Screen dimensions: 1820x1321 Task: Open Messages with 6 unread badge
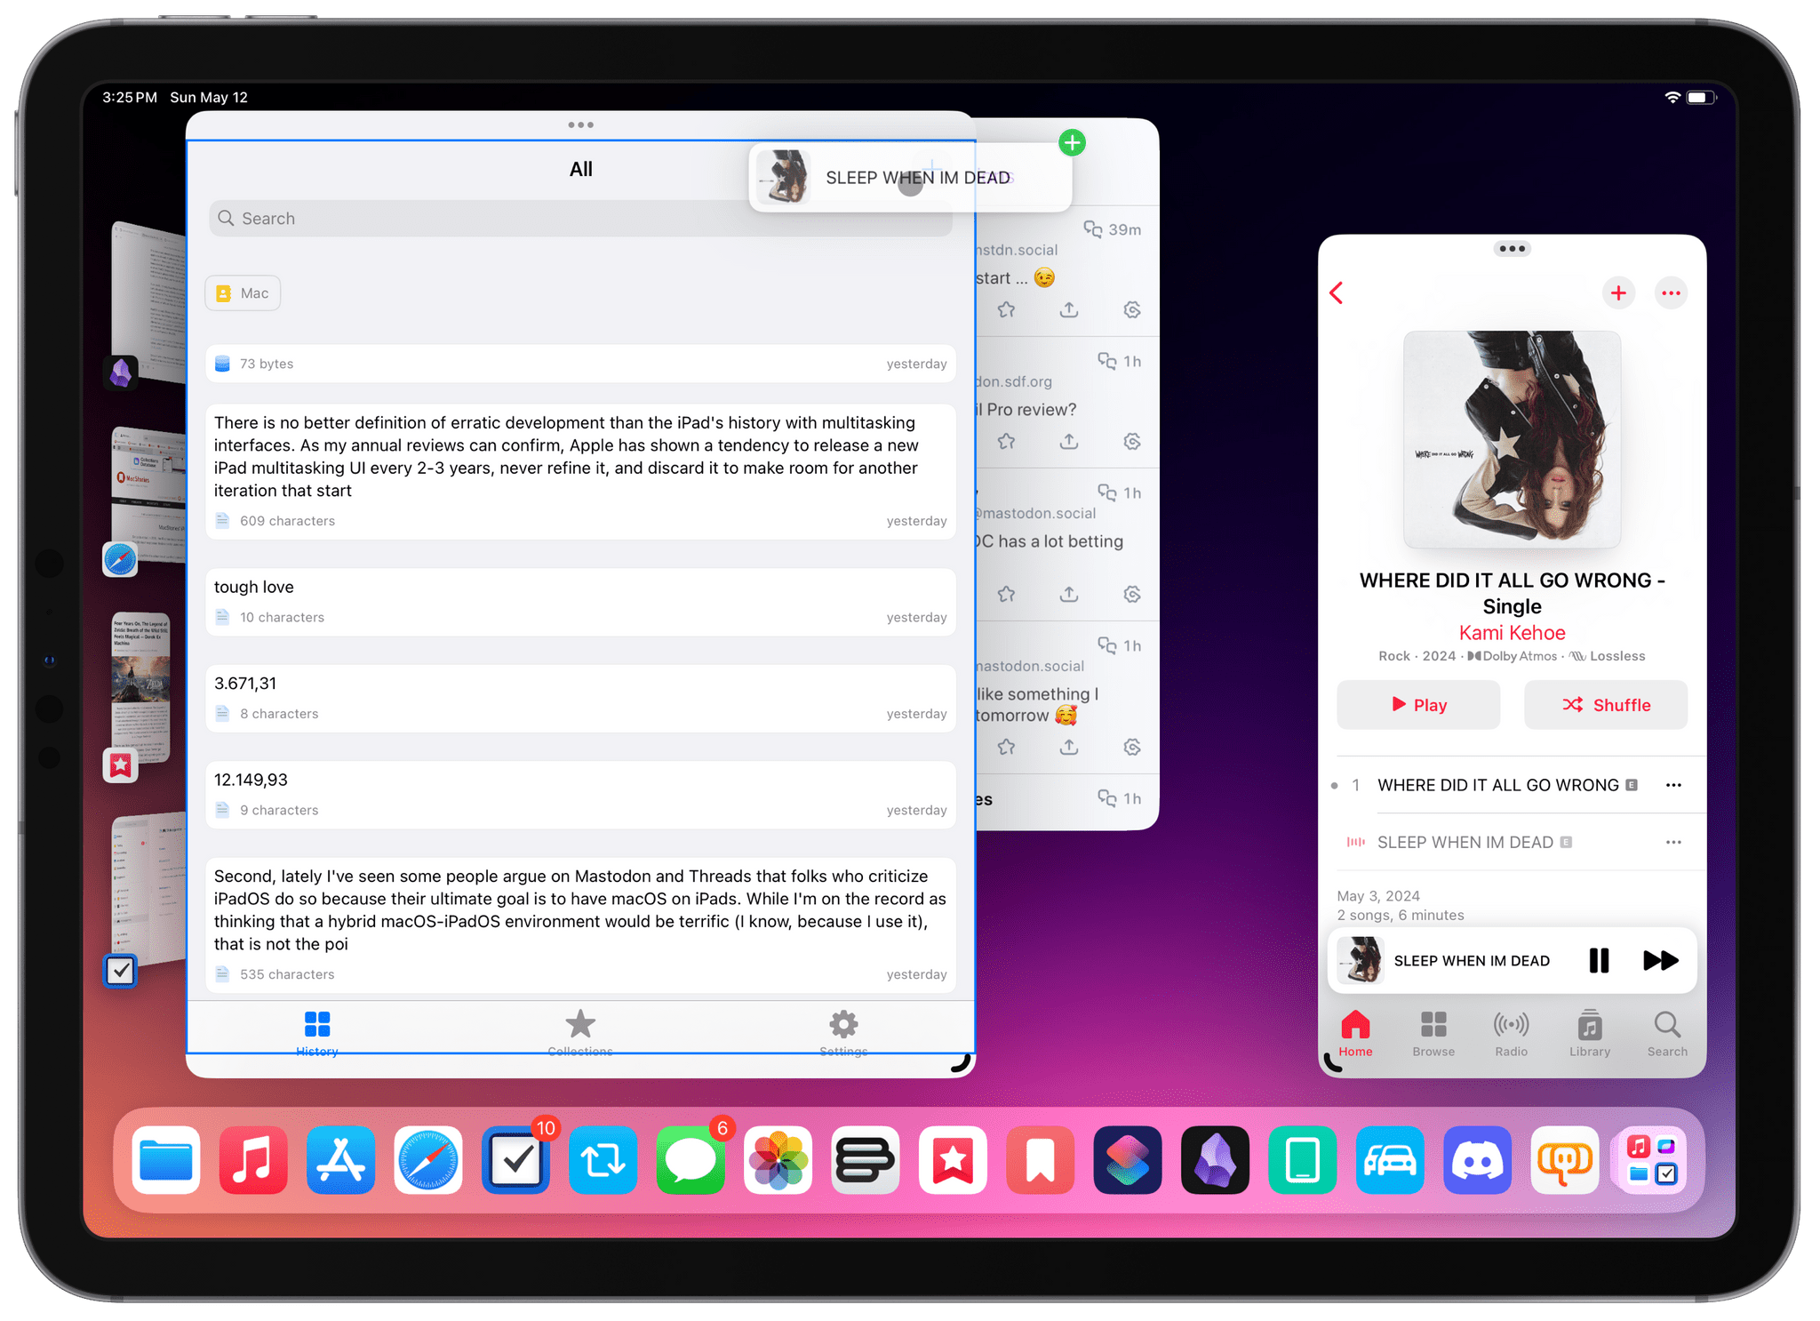pos(690,1160)
